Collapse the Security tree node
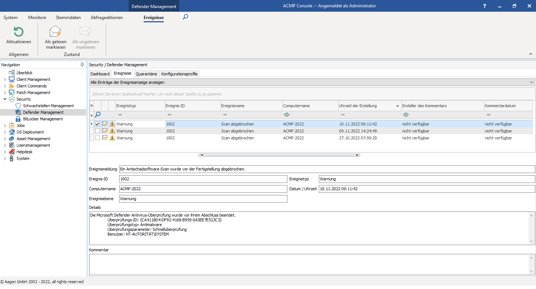 click(5, 99)
